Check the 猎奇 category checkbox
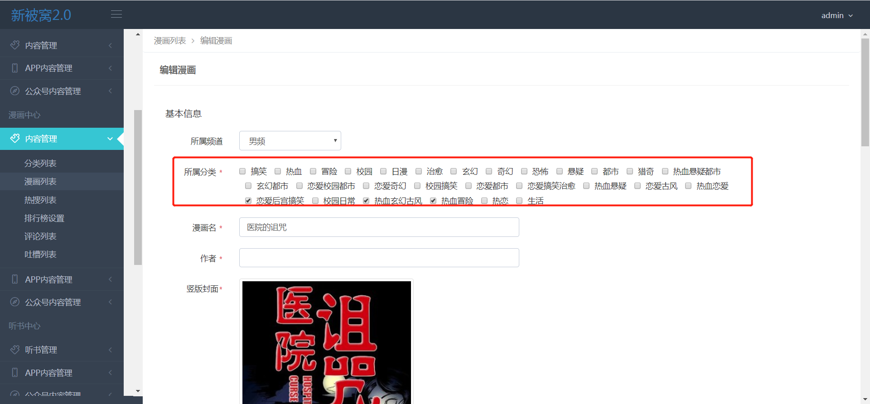 click(630, 171)
